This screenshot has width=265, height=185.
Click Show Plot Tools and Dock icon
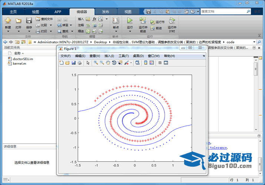click(166, 63)
